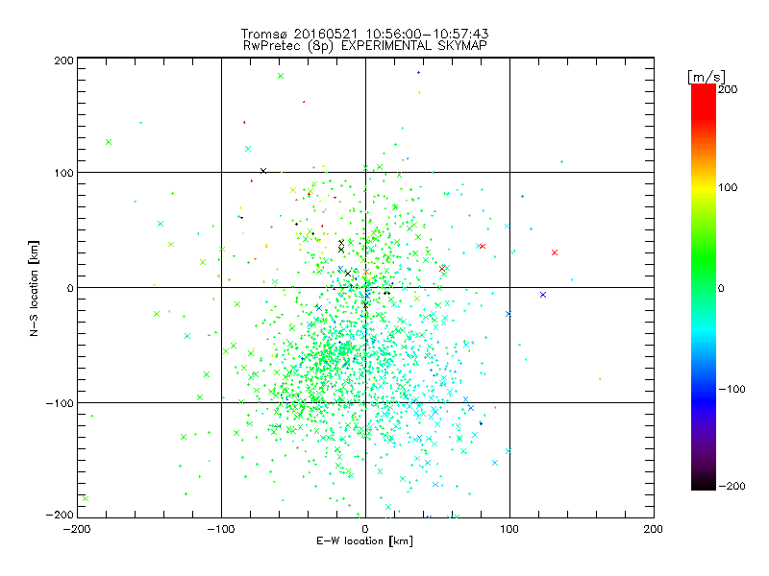Image resolution: width=769 pixels, height=576 pixels.
Task: Click the dark blue X marker near E-W 120 km
Action: coord(543,295)
